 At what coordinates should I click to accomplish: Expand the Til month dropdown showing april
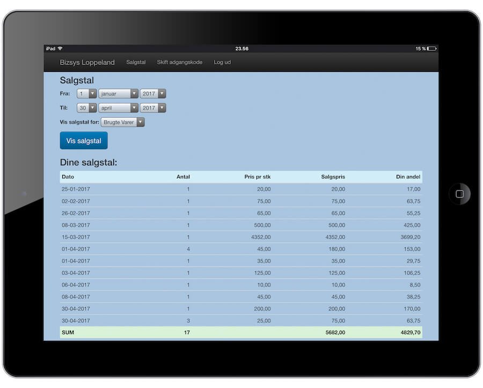coord(118,108)
